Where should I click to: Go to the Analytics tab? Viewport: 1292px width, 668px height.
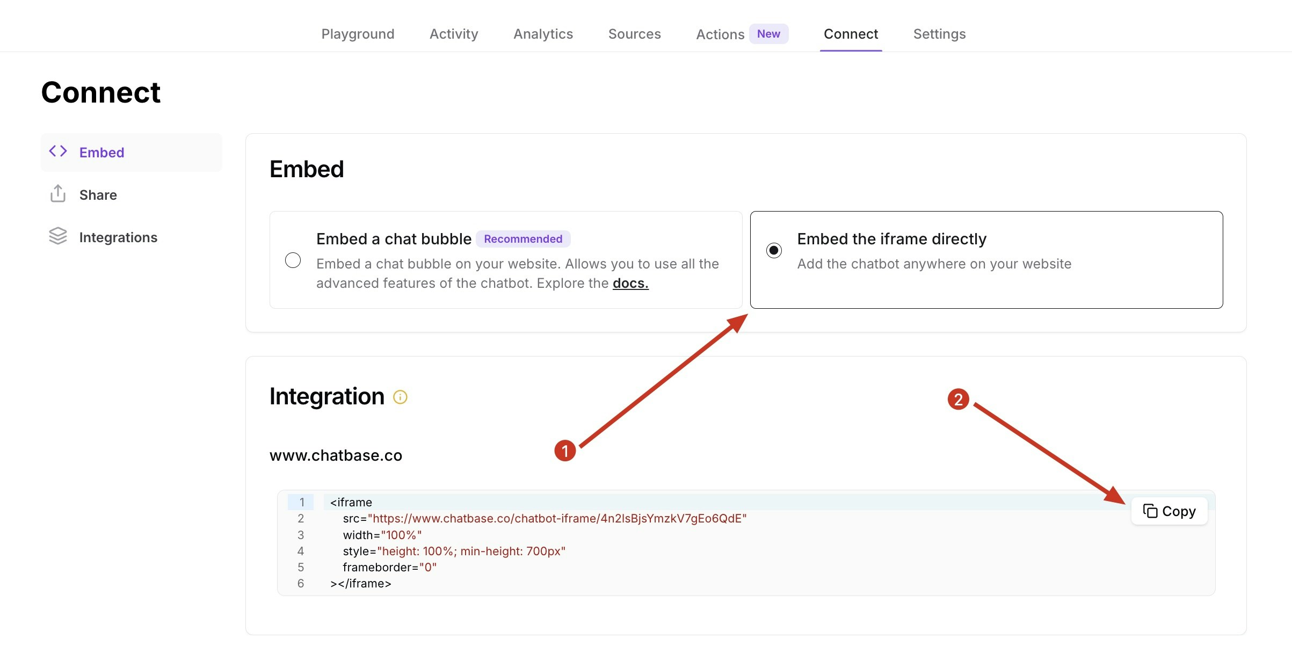[543, 34]
